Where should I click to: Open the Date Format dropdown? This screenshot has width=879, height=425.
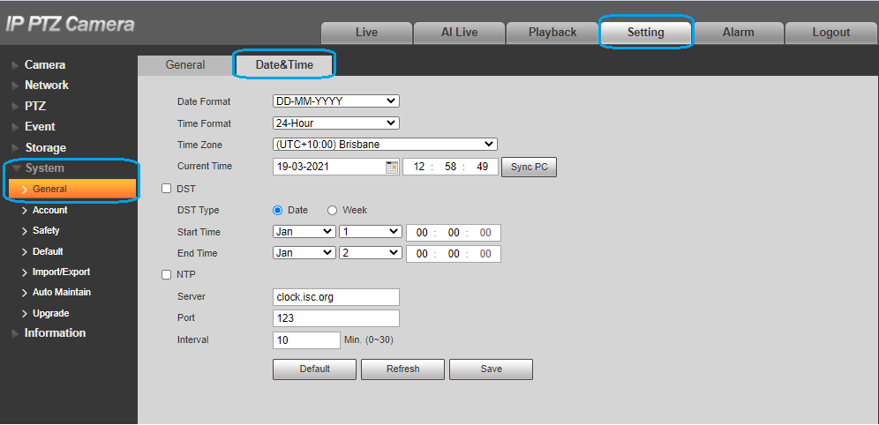pyautogui.click(x=335, y=101)
